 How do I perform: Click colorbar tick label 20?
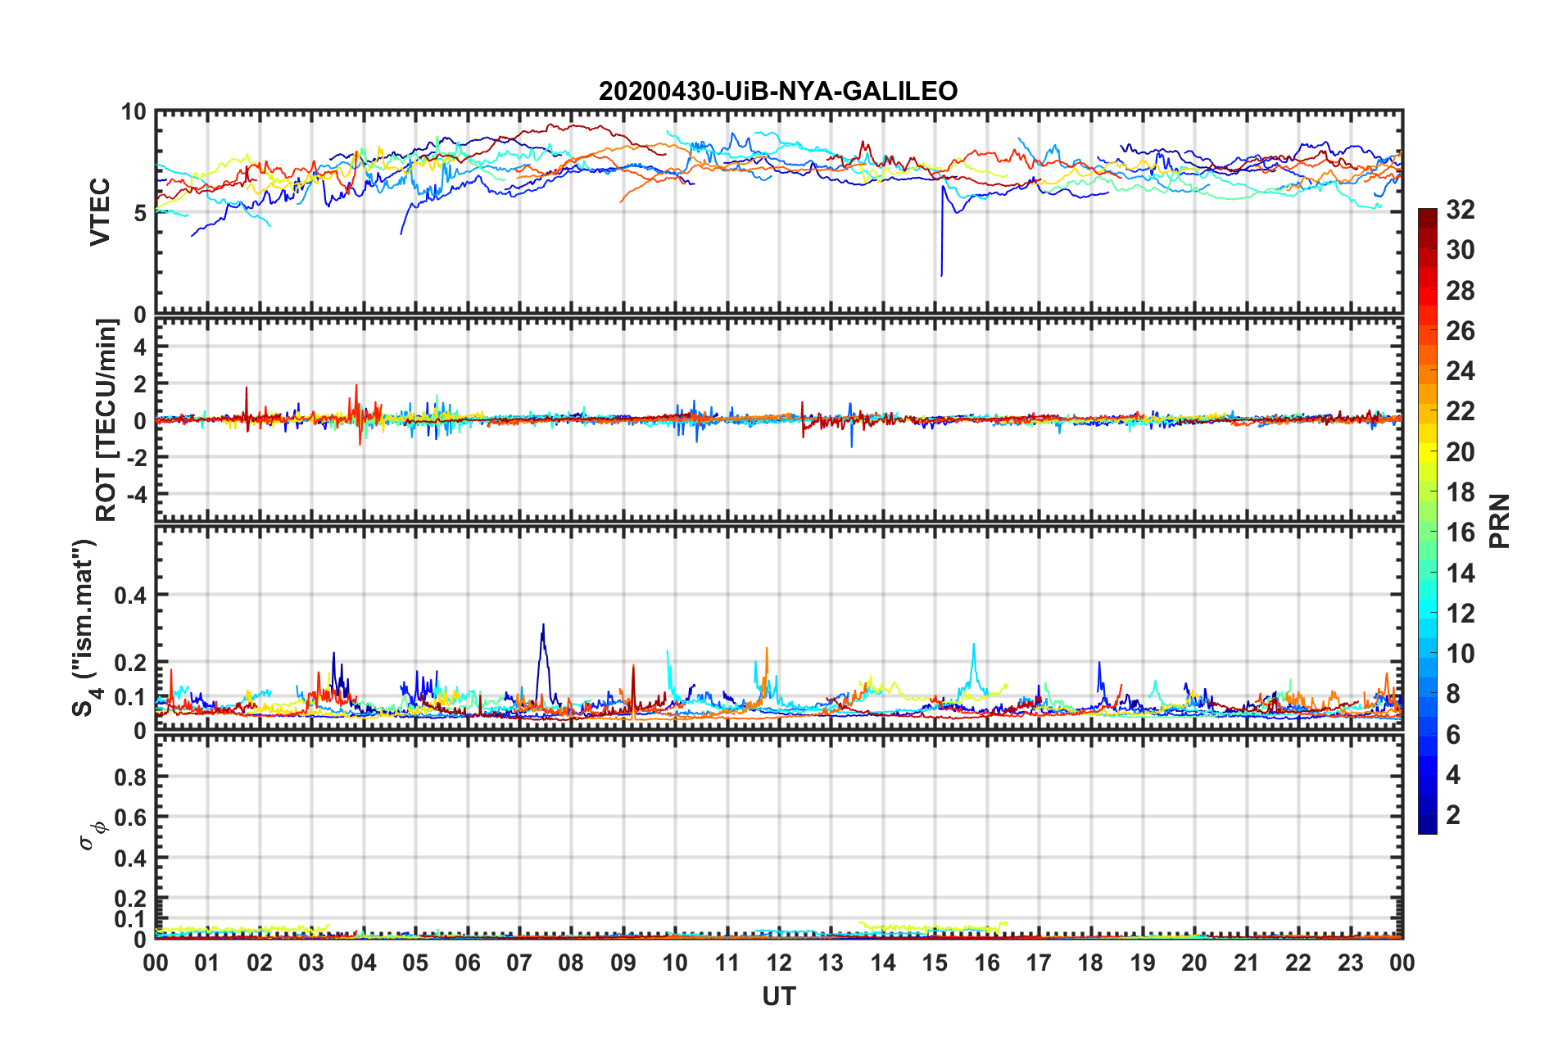click(x=1460, y=451)
